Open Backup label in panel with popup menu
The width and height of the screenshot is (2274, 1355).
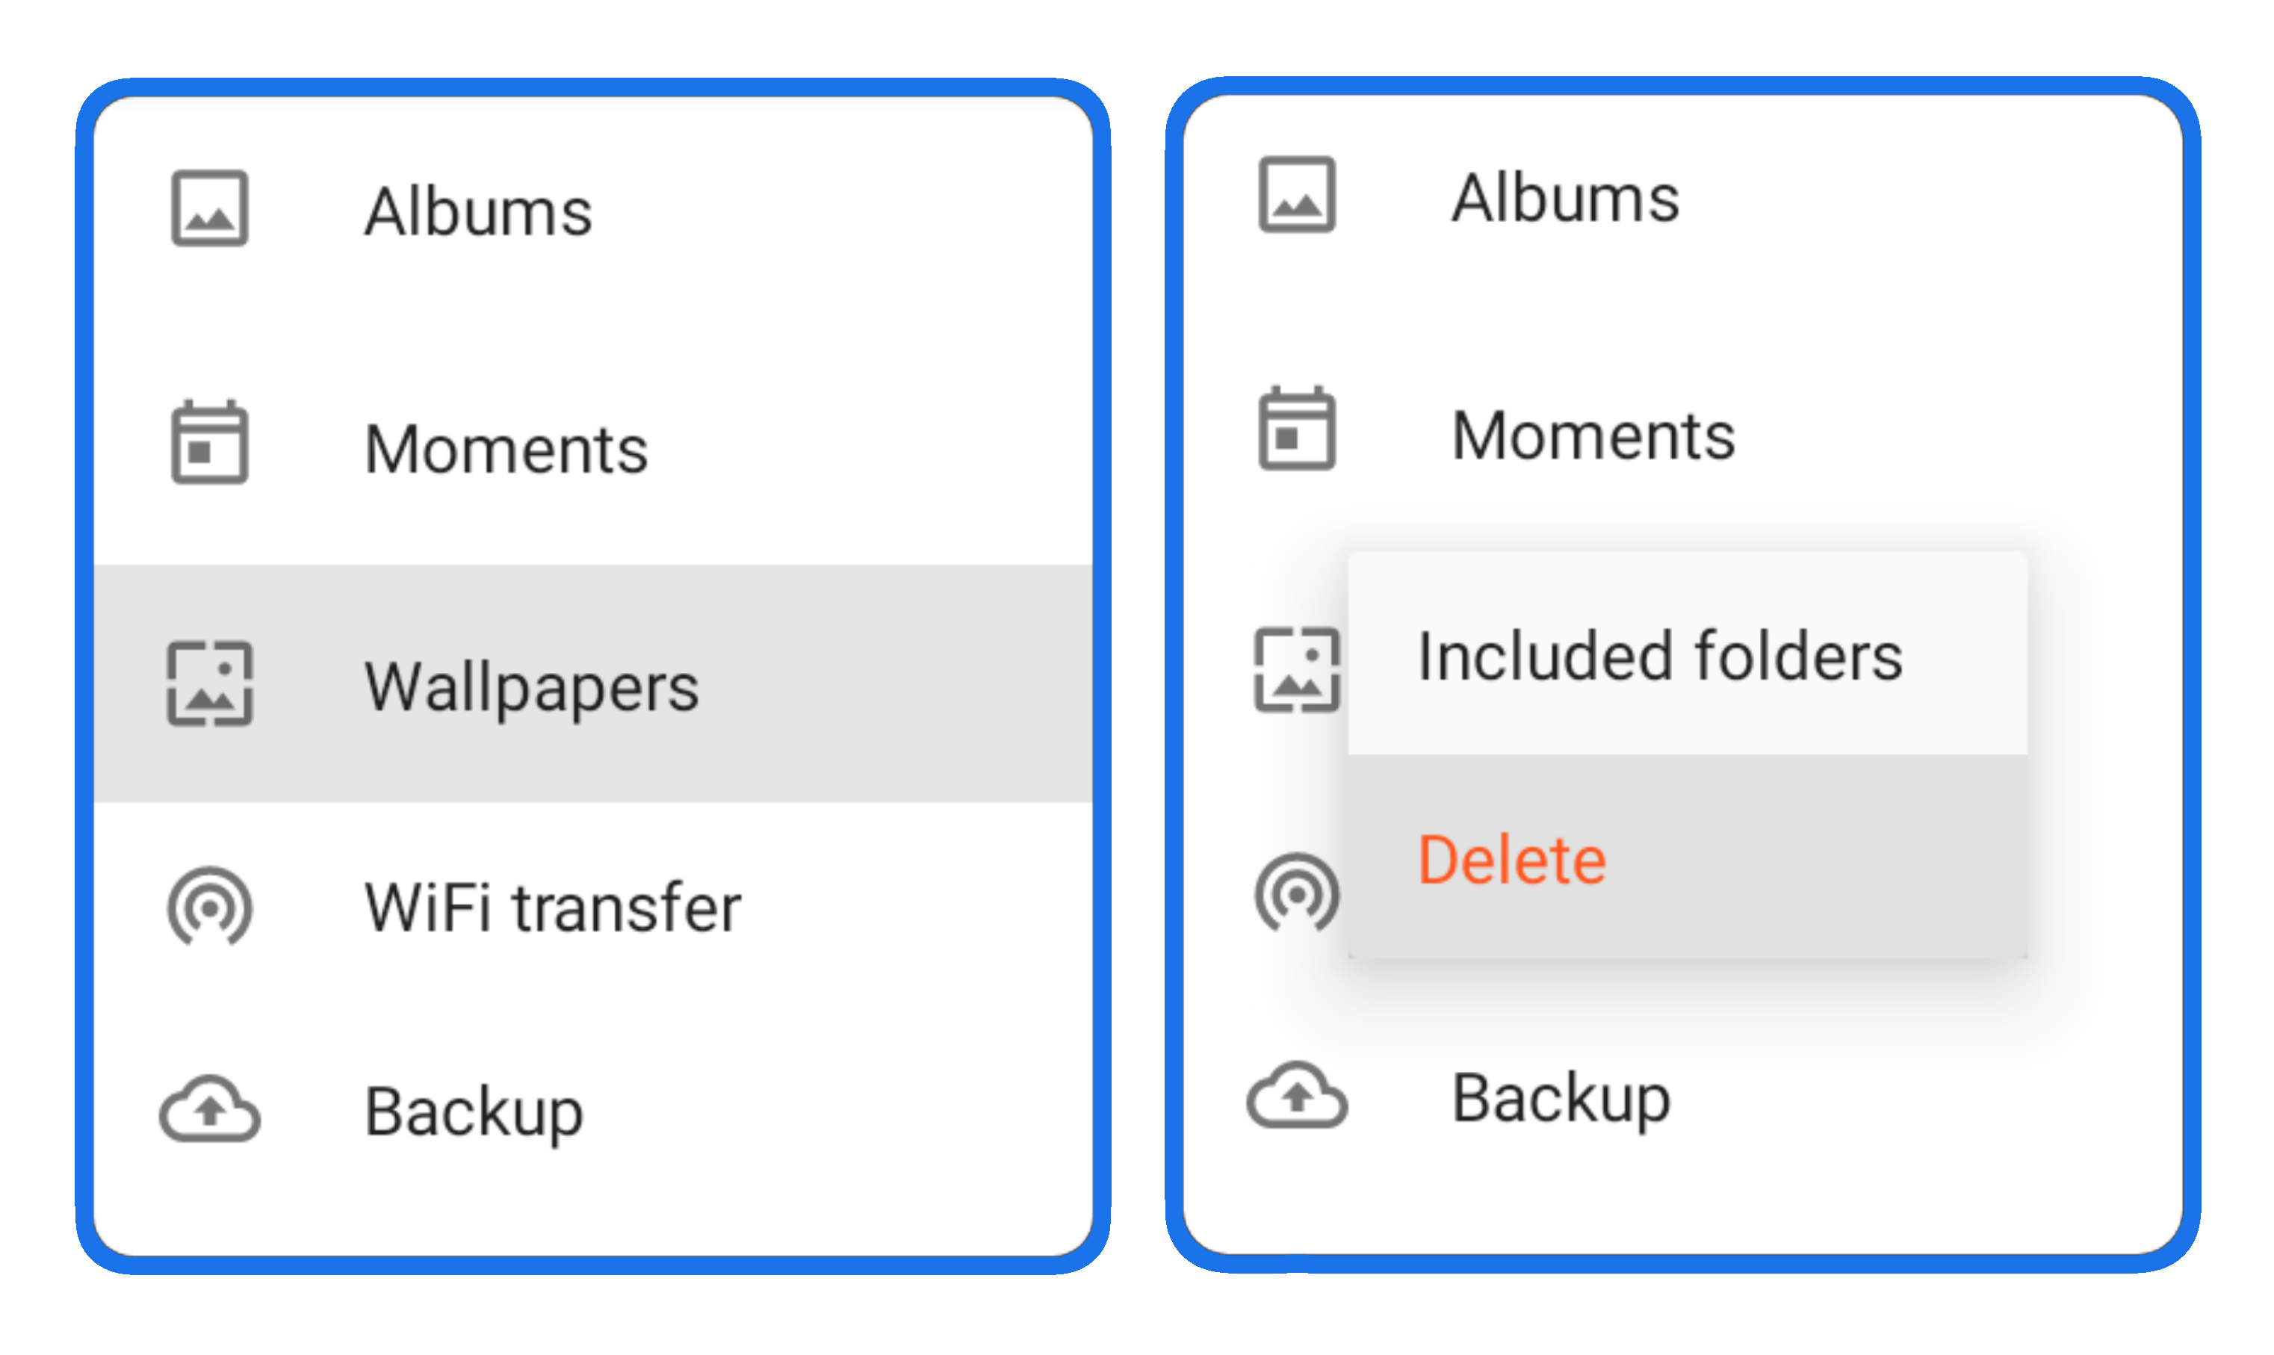[x=1561, y=1100]
